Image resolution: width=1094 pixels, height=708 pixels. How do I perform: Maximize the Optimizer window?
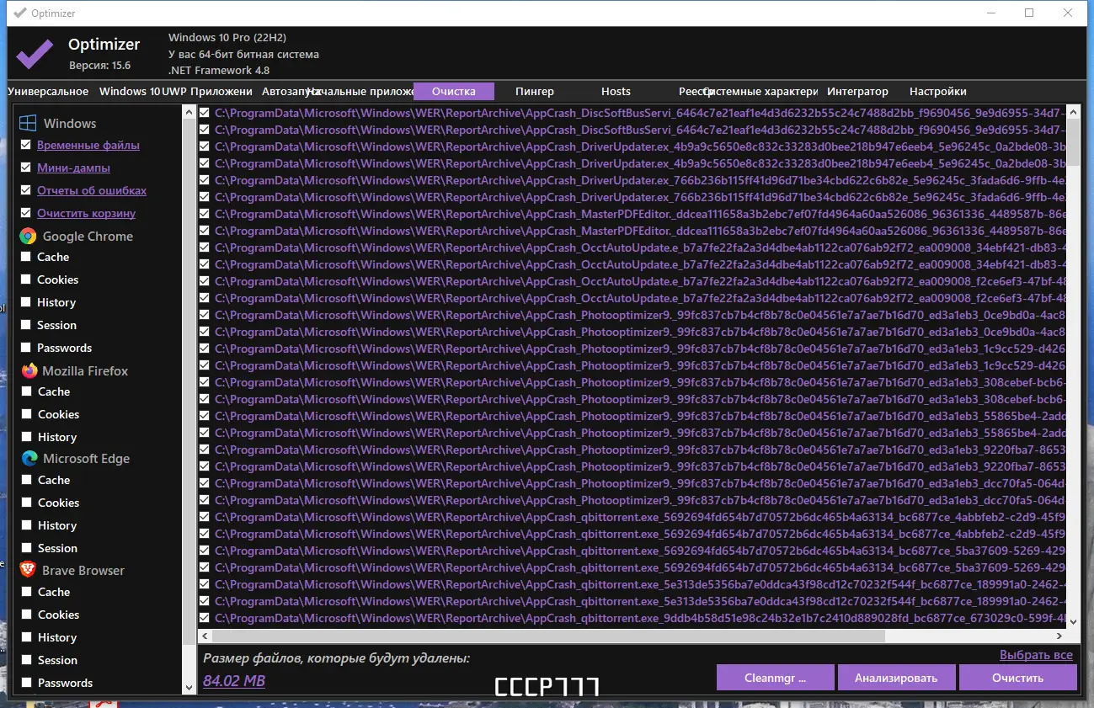click(x=1028, y=13)
